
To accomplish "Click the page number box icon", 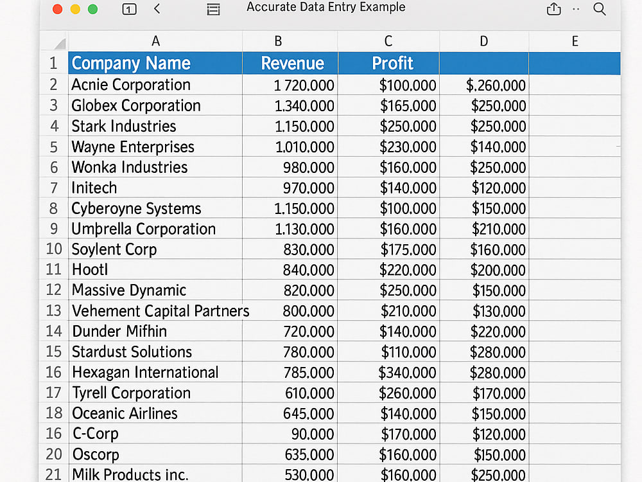I will (130, 9).
